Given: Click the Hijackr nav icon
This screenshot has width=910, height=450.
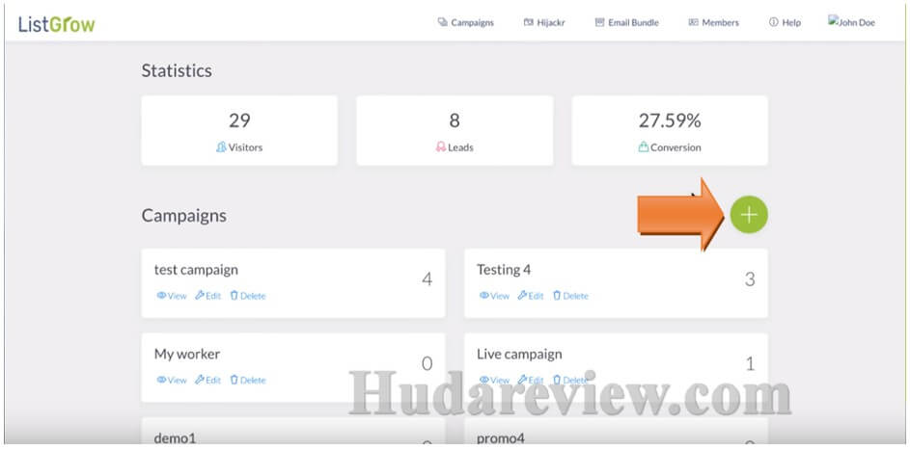Looking at the screenshot, I should tap(528, 22).
